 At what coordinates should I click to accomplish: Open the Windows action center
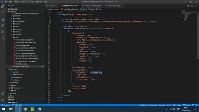pos(194,109)
